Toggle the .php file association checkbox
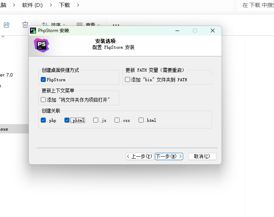274x217 pixels. (x=43, y=120)
